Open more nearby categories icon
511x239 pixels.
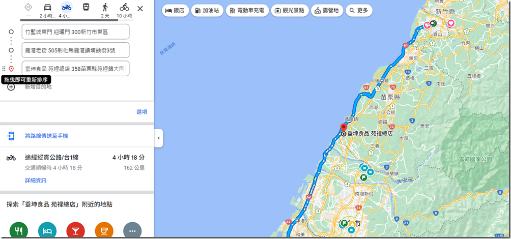pos(132,230)
